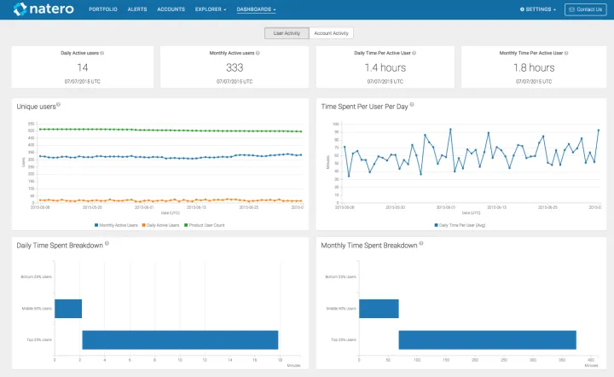Switch to the Account Activity tab
The height and width of the screenshot is (377, 614).
tap(331, 33)
